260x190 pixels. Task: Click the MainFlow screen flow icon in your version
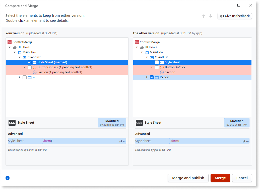[19, 52]
